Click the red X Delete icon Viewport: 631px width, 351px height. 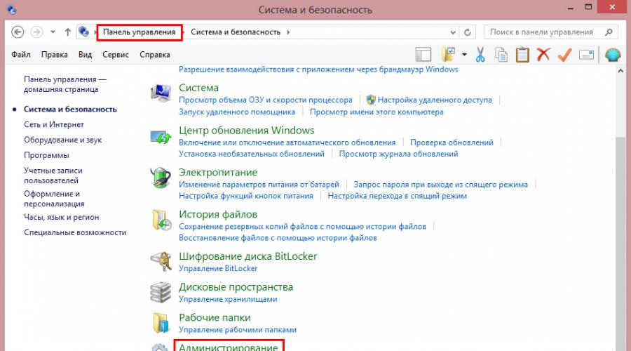(543, 54)
